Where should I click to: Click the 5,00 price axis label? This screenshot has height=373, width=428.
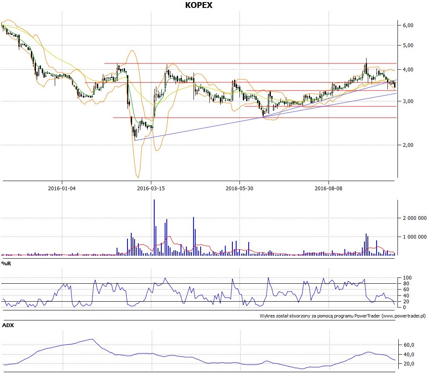[x=408, y=45]
